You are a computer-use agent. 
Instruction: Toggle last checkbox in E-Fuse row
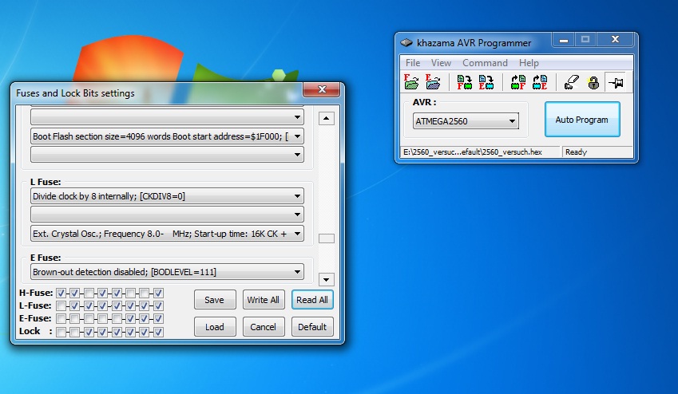pos(158,318)
